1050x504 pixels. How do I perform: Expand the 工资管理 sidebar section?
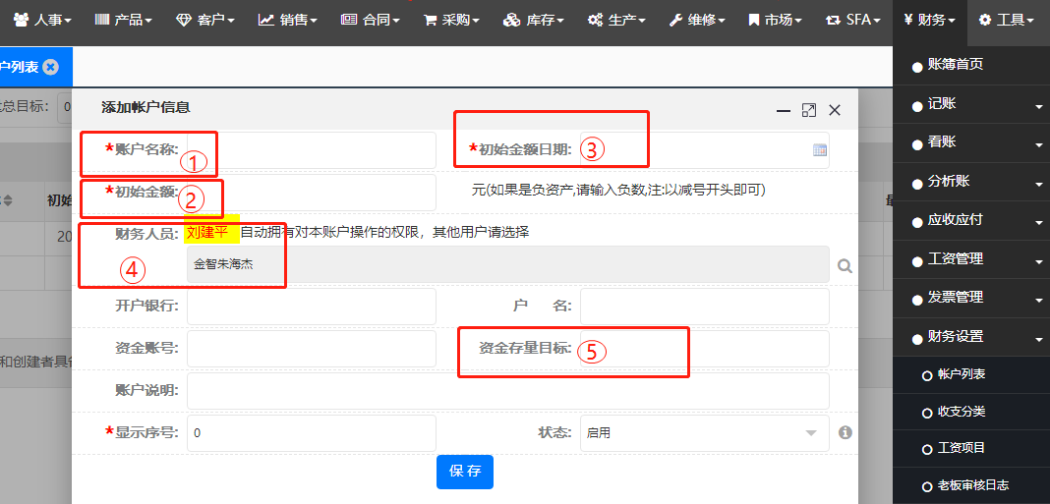click(x=971, y=259)
